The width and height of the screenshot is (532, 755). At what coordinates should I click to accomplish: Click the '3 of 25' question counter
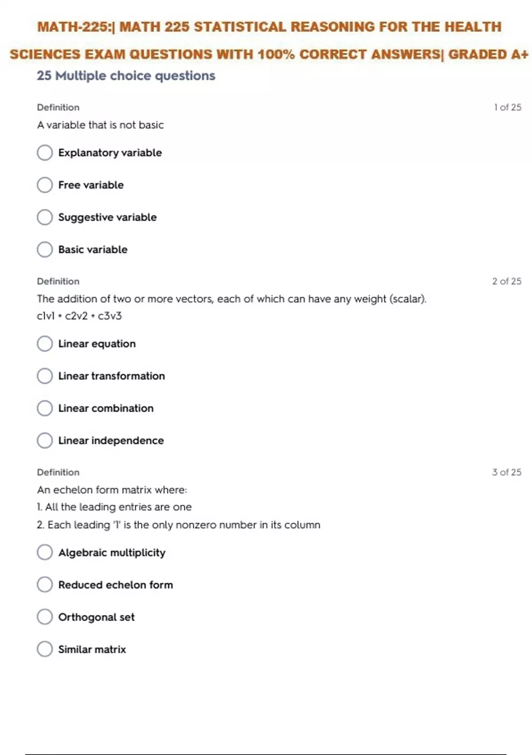point(507,472)
